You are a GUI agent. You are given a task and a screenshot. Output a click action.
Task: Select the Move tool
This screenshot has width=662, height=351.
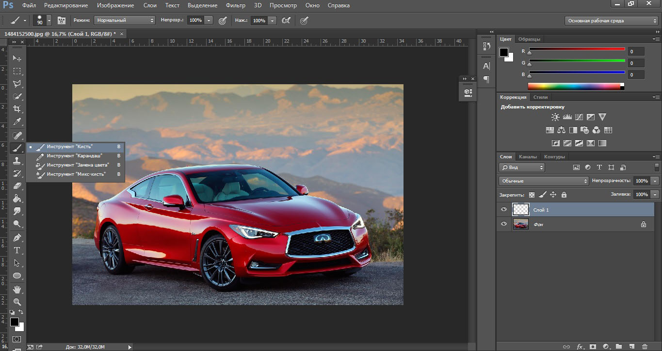17,58
